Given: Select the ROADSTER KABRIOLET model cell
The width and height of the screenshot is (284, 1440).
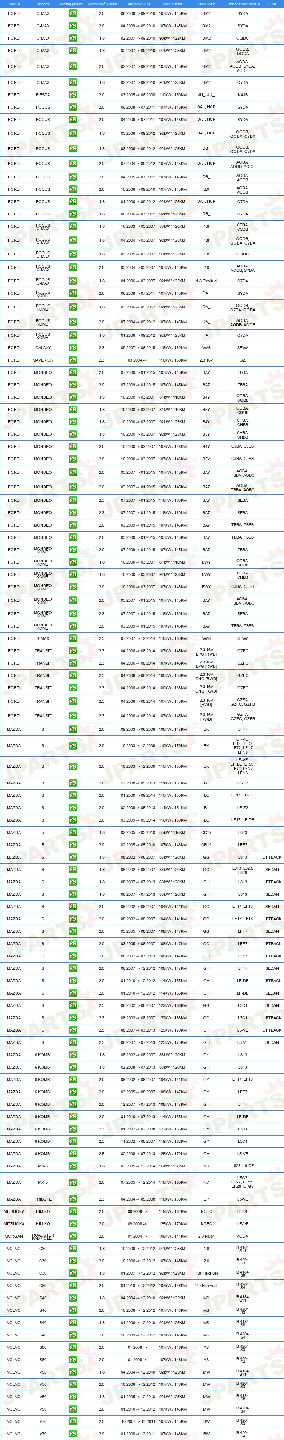Looking at the screenshot, I should 43,1236.
